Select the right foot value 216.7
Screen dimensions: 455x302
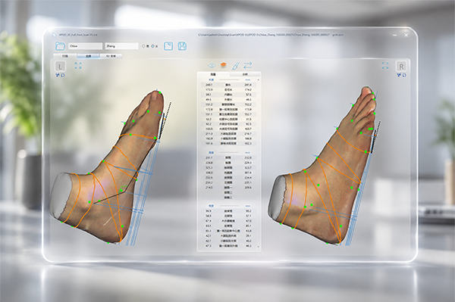coord(248,134)
